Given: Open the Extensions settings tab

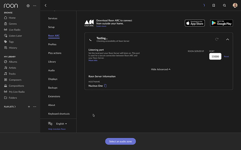Looking at the screenshot, I should click(x=54, y=96).
